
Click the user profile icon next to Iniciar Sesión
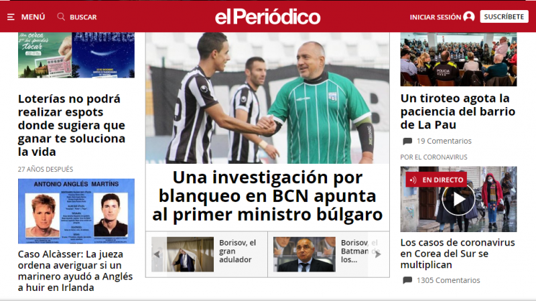pos(468,17)
